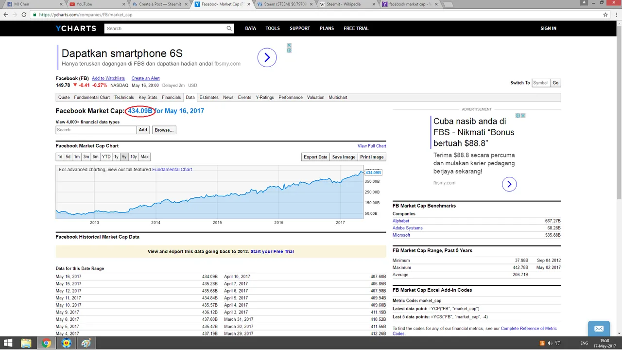Close the sidebar ad with its X icon
Viewport: 622px width, 350px height.
coord(523,116)
